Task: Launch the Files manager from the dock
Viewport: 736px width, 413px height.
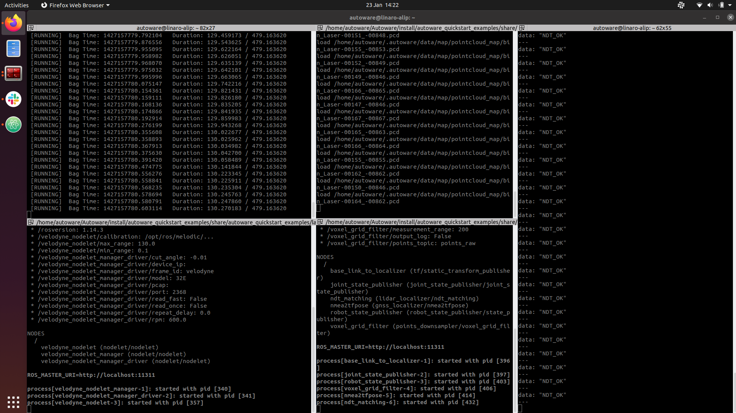Action: [13, 48]
